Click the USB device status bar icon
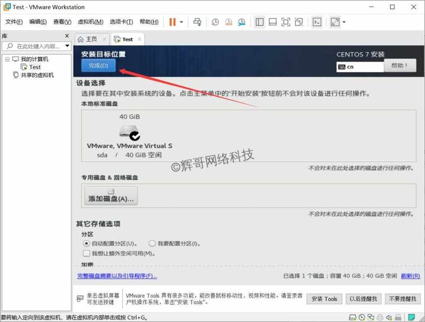 click(x=398, y=317)
